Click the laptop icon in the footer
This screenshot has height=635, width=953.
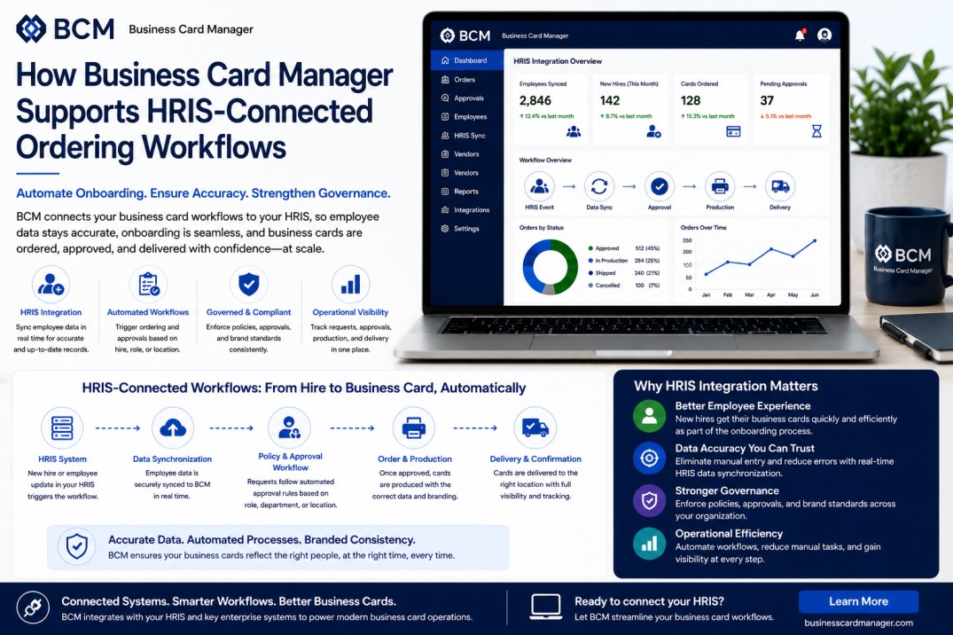point(545,607)
